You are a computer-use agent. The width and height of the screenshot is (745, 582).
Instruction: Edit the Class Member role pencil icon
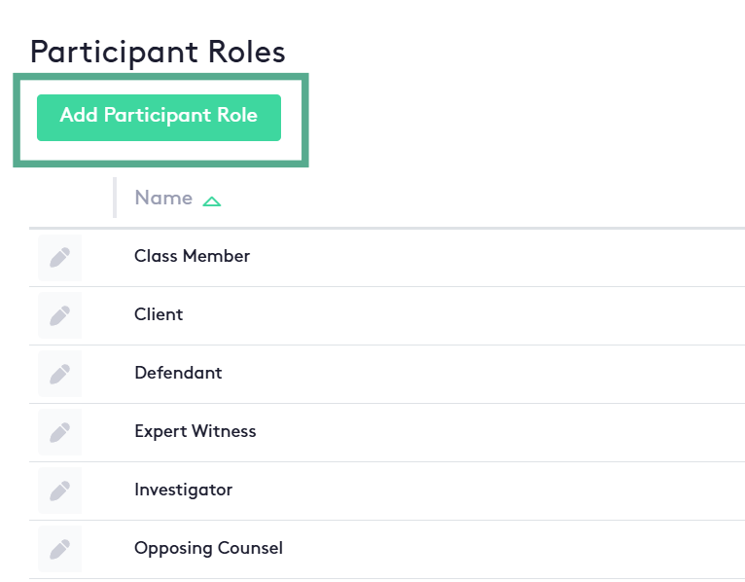59,258
